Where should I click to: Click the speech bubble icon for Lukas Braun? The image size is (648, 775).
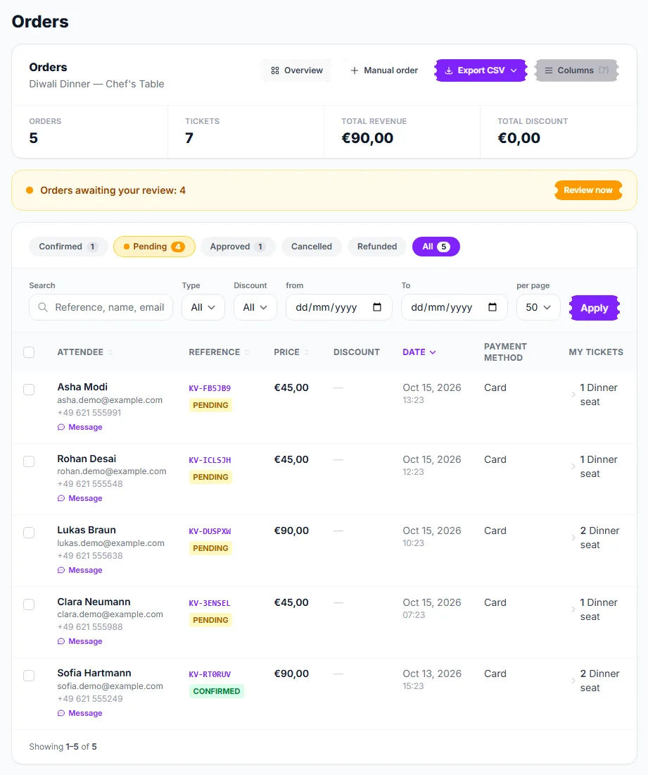tap(61, 570)
